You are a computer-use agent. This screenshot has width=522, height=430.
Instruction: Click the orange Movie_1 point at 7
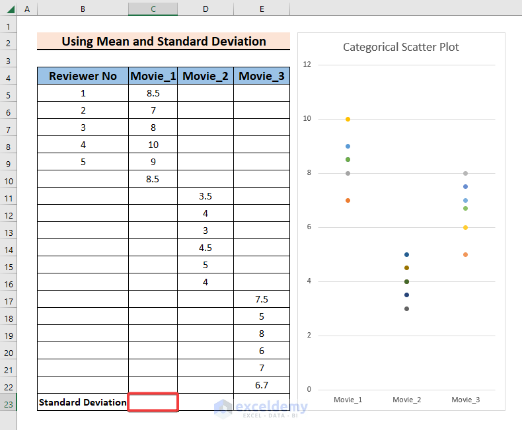pos(348,200)
